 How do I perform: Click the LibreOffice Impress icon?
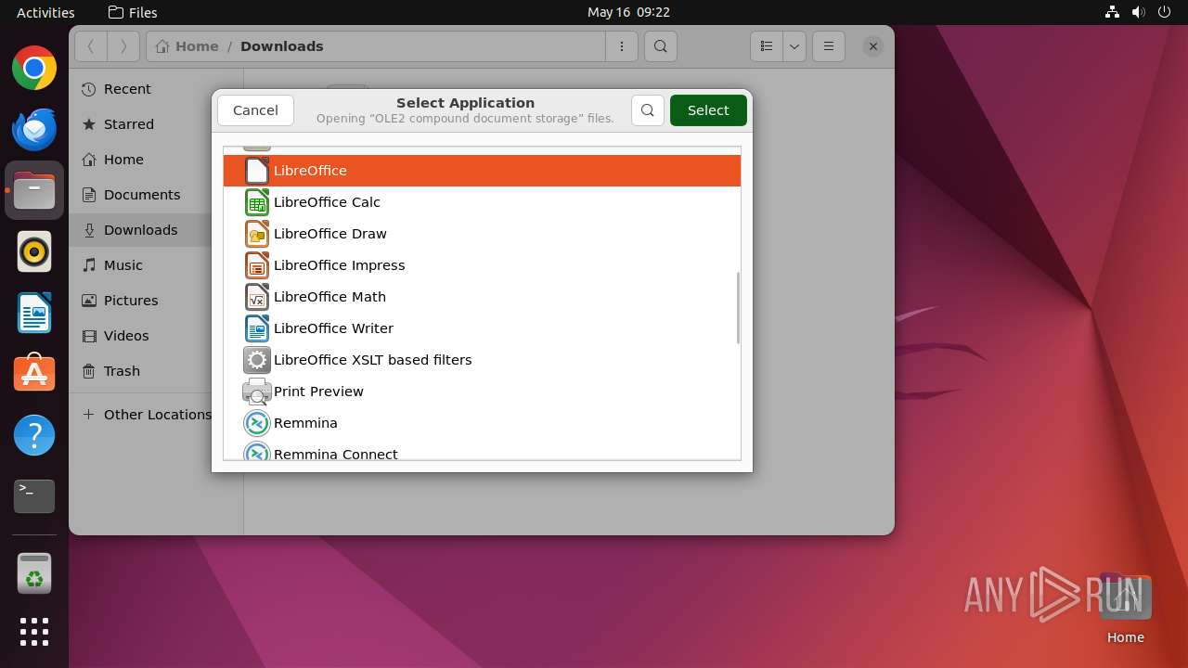[x=257, y=265]
